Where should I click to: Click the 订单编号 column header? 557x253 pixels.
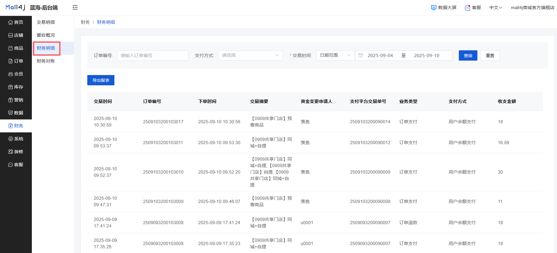pyautogui.click(x=152, y=101)
